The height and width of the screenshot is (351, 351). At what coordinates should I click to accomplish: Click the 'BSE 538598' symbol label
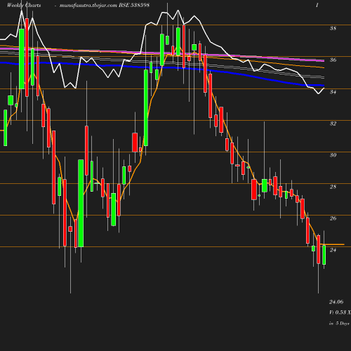[x=134, y=5]
